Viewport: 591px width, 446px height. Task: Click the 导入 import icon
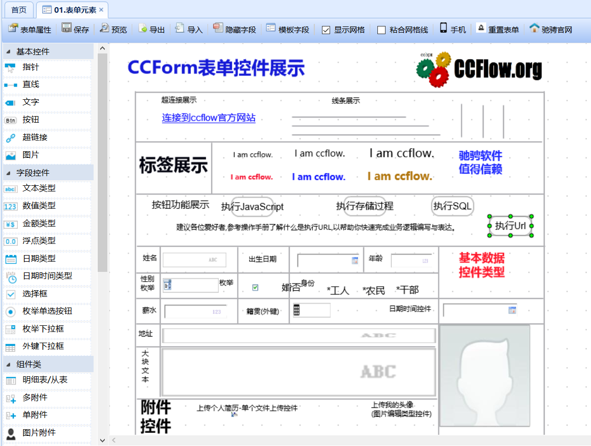180,29
